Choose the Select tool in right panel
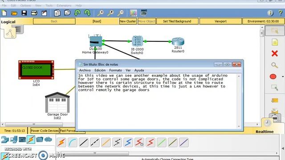The height and width of the screenshot is (160, 285). pyautogui.click(x=275, y=31)
